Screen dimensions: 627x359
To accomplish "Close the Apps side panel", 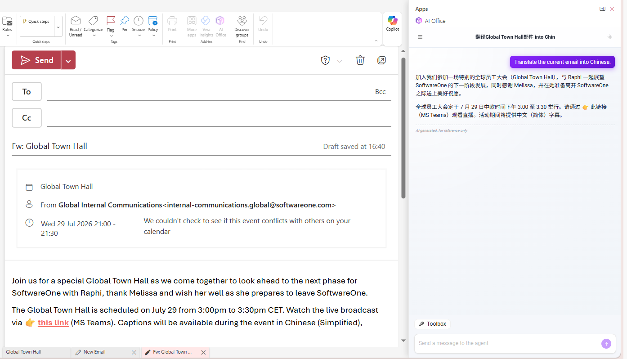I will (612, 9).
